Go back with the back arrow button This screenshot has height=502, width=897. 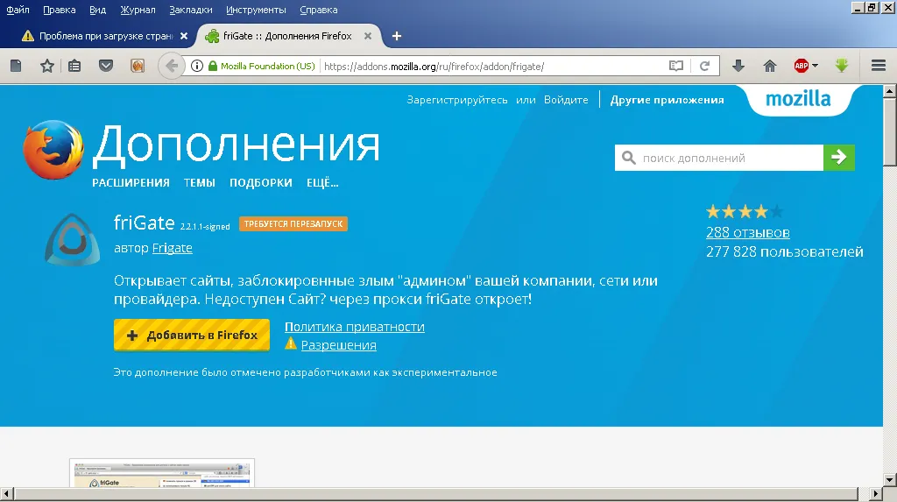pos(171,66)
